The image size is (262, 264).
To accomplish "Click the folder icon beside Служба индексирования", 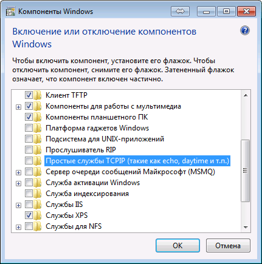I will pyautogui.click(x=38, y=194).
